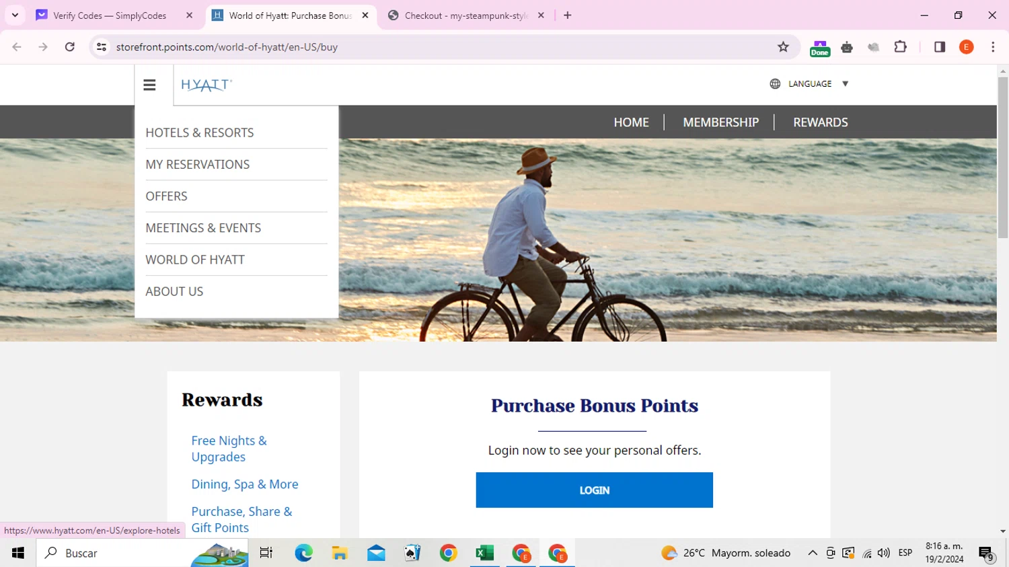Show hidden system tray icons
1009x567 pixels.
tap(813, 553)
